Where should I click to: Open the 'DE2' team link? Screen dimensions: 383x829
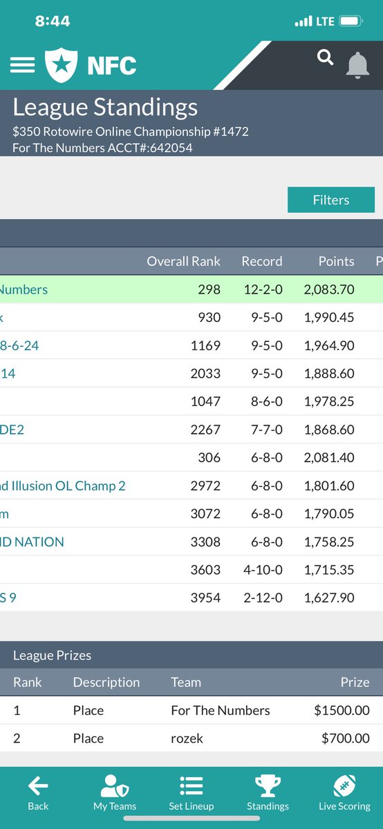point(12,430)
